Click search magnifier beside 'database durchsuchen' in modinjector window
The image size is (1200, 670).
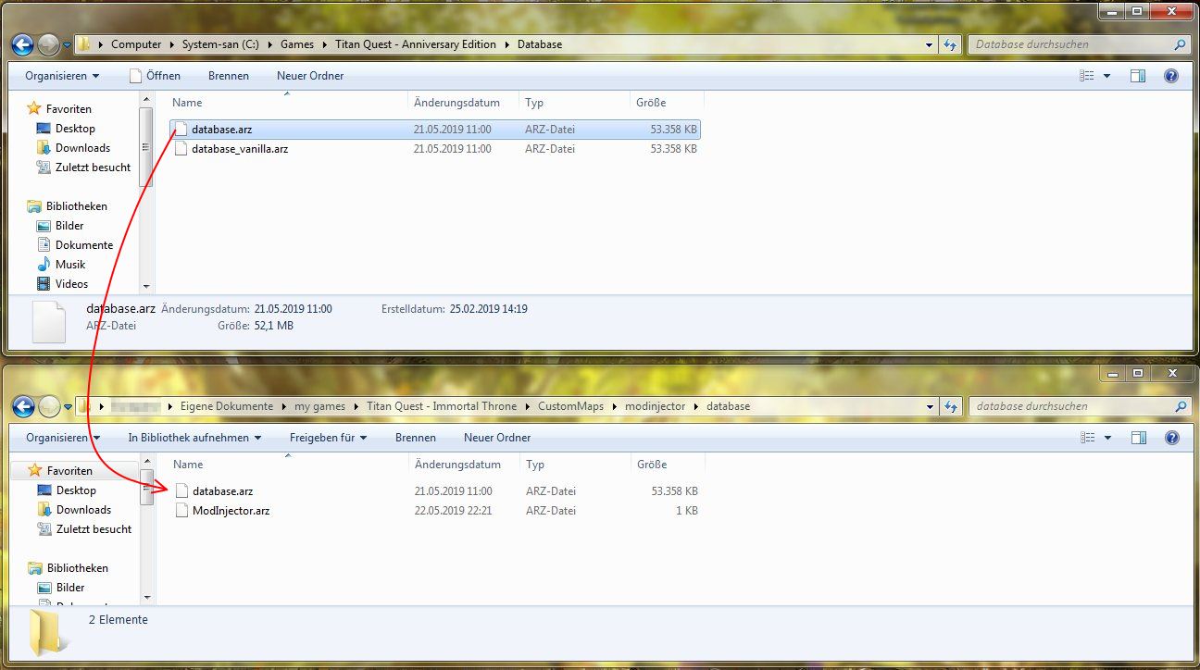click(1180, 406)
